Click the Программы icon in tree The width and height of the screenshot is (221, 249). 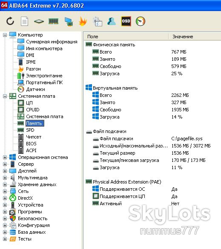(x=13, y=212)
